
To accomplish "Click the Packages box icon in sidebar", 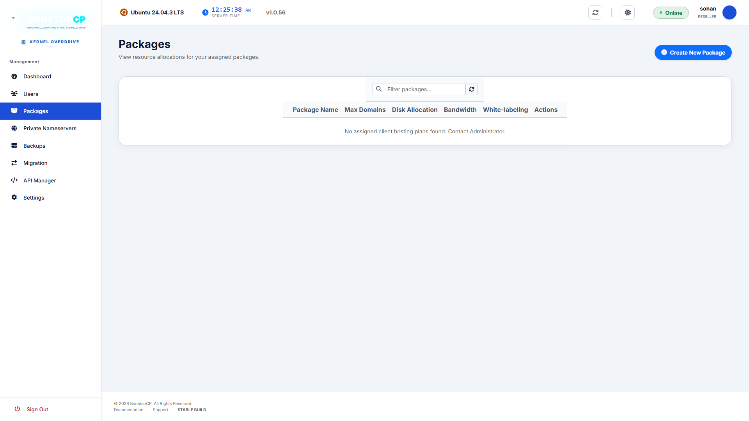I will [14, 111].
